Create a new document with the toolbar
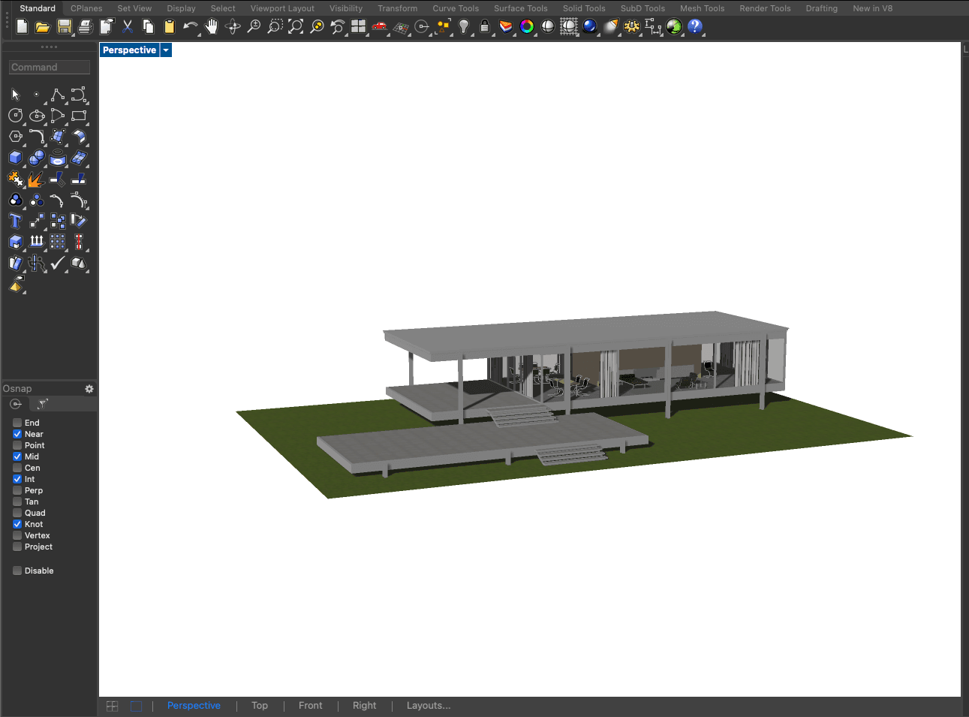Screen dimensions: 969x717 (x=22, y=27)
